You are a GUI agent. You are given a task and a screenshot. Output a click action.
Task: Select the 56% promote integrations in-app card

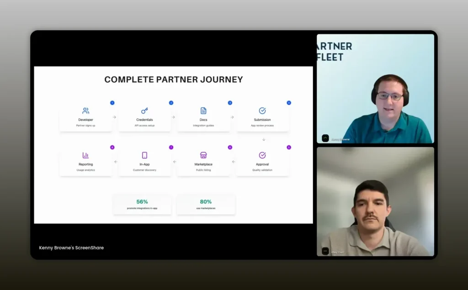tap(142, 204)
